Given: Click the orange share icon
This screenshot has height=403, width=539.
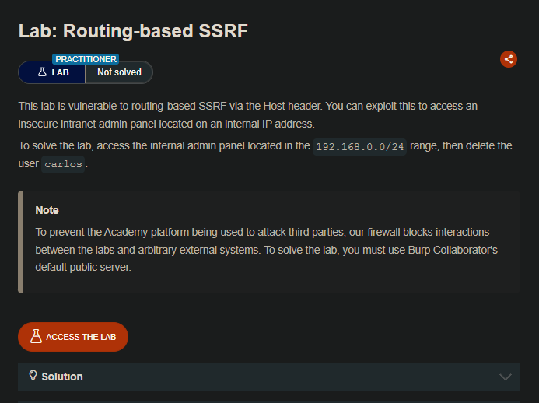Looking at the screenshot, I should point(508,59).
